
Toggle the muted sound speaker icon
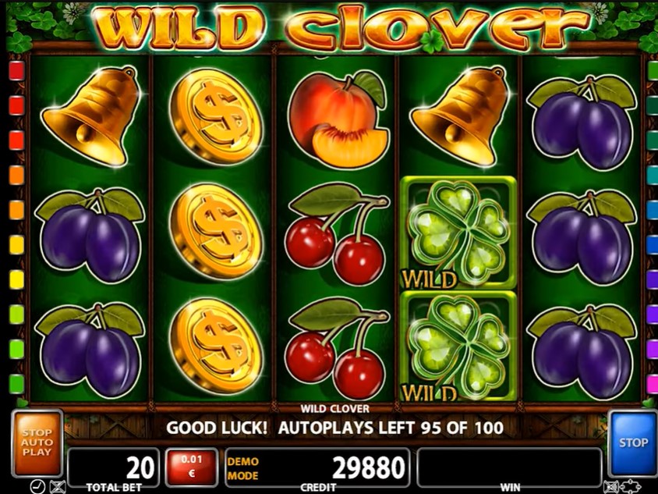coord(613,487)
